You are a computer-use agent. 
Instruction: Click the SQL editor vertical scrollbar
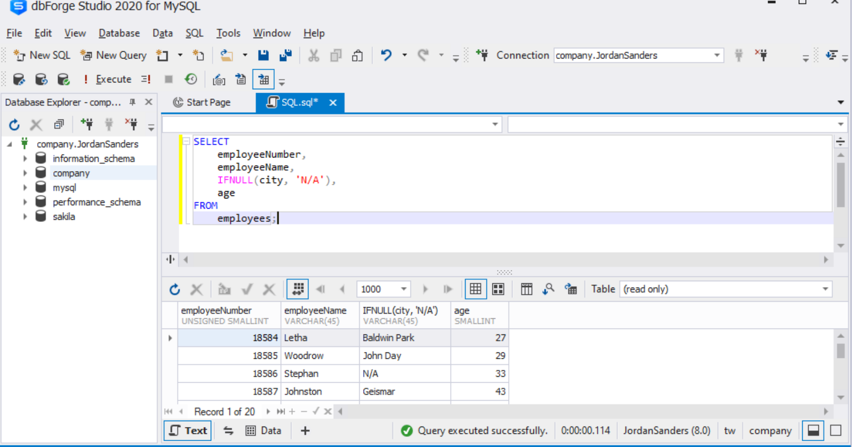(x=840, y=185)
